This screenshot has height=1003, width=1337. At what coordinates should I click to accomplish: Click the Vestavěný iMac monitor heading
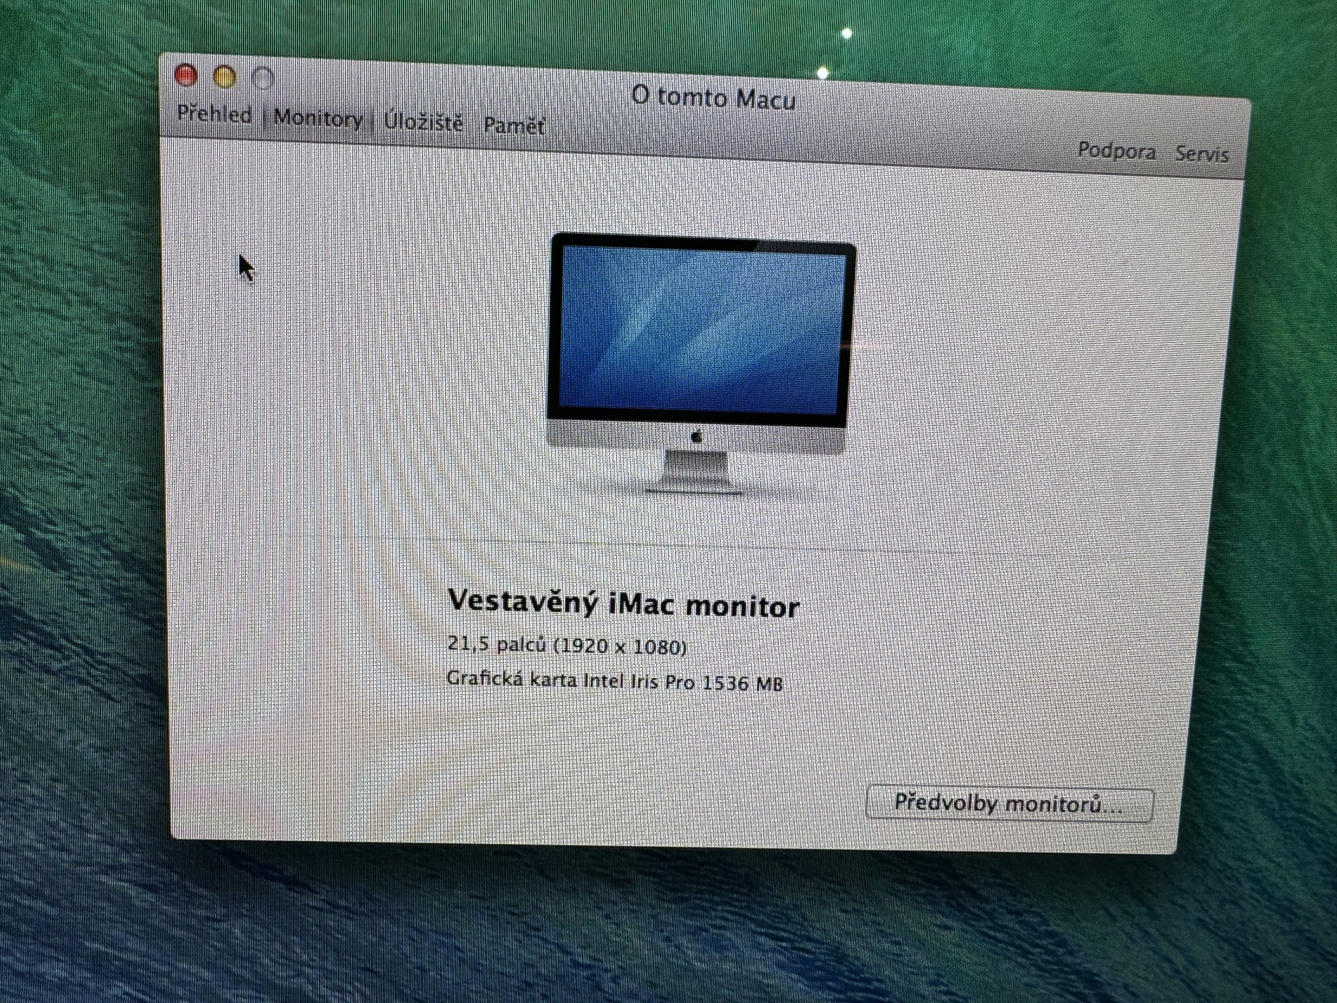pyautogui.click(x=624, y=603)
